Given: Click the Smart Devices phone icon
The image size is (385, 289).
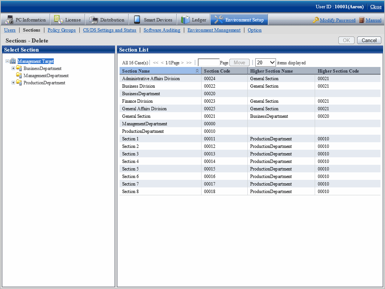Looking at the screenshot, I should [x=137, y=20].
